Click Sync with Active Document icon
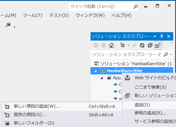 click(x=134, y=45)
